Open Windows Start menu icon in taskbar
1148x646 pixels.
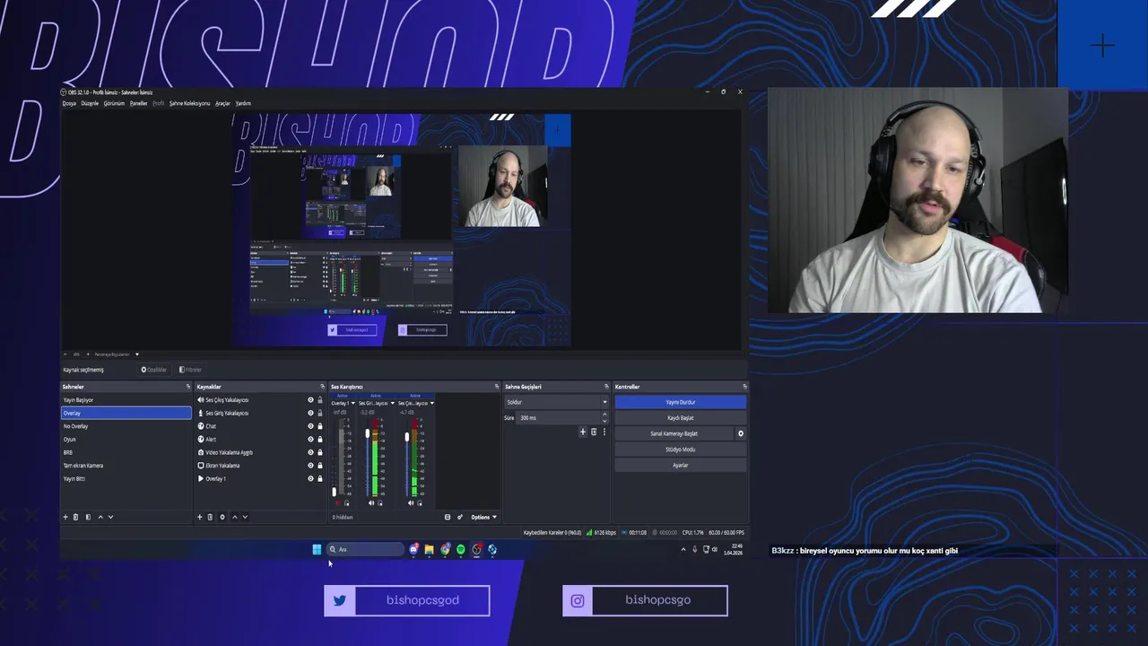[317, 549]
